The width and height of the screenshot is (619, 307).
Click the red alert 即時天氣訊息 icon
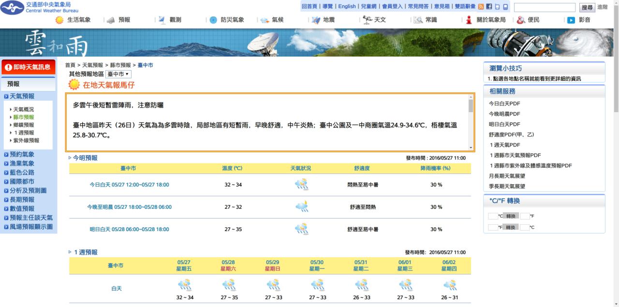coord(8,67)
